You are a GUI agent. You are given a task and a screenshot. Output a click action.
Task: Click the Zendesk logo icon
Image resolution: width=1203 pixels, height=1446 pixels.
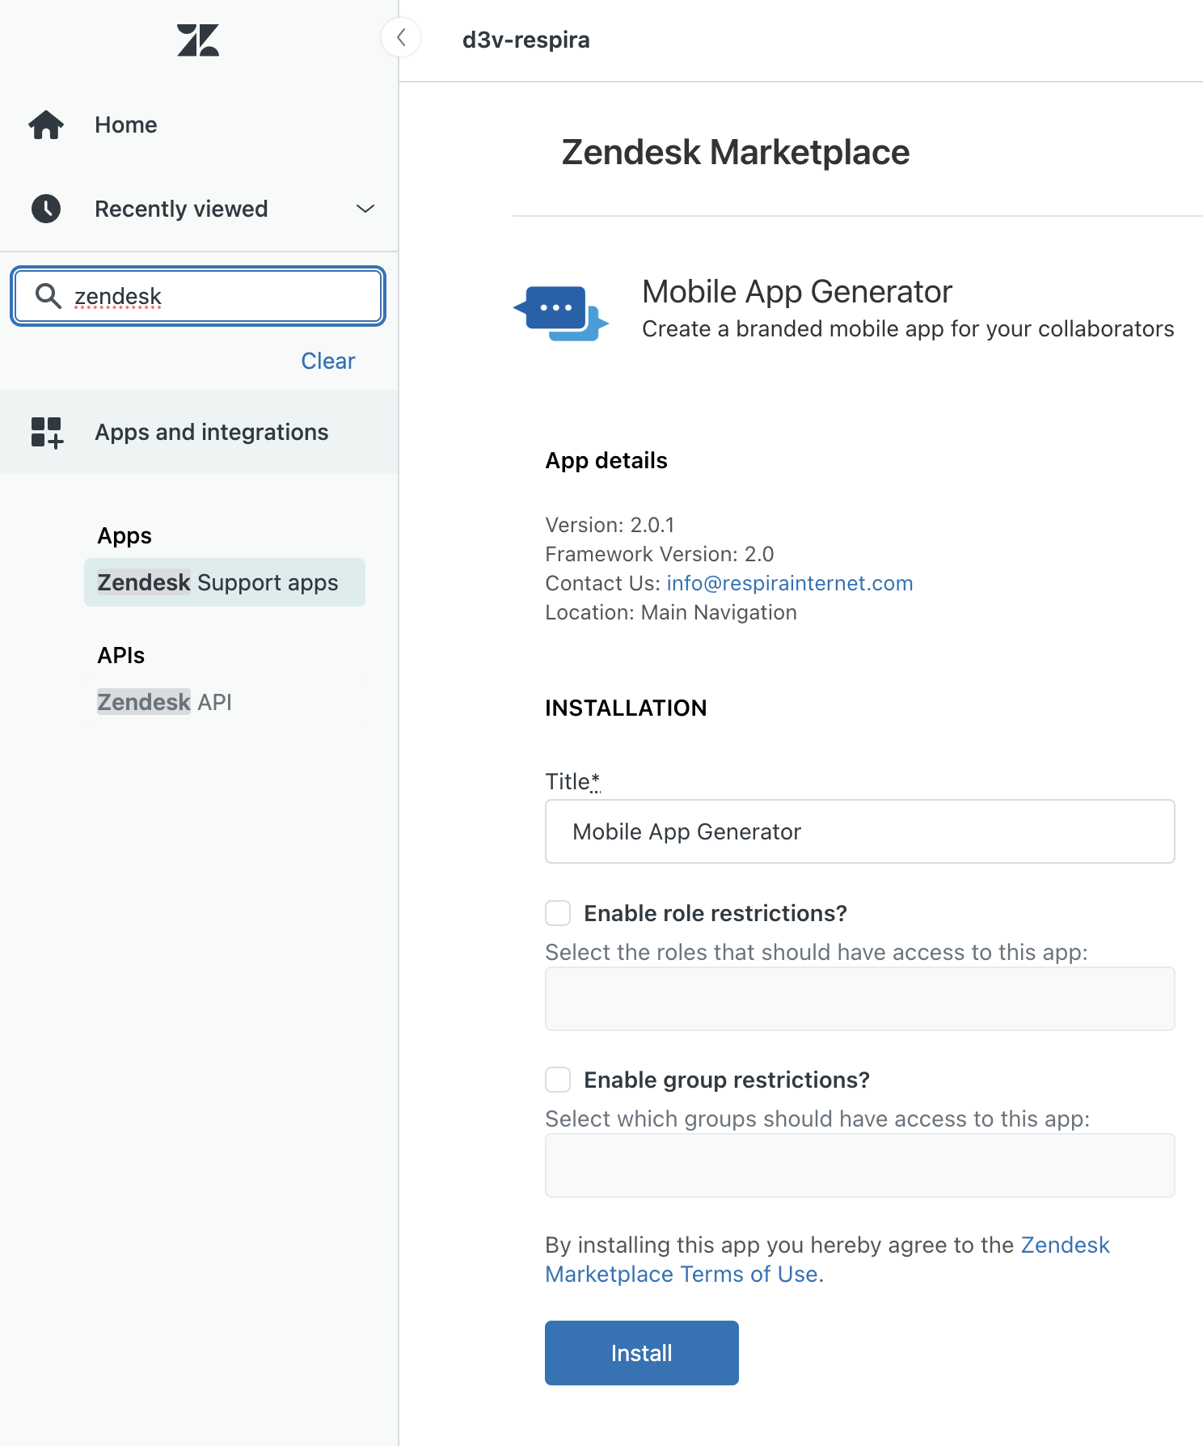[198, 40]
